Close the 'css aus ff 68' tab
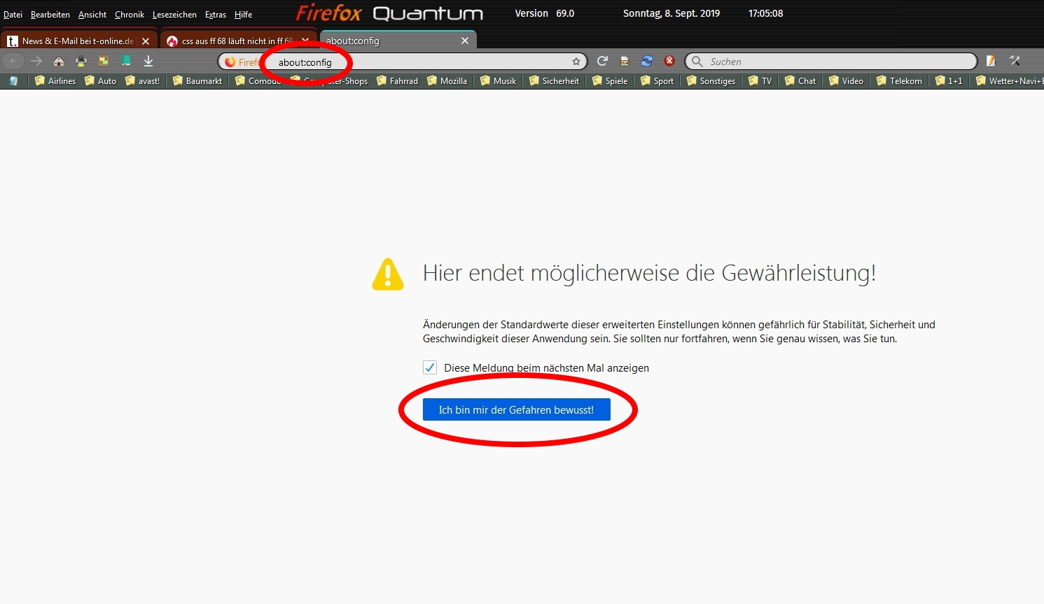The height and width of the screenshot is (604, 1044). point(305,41)
